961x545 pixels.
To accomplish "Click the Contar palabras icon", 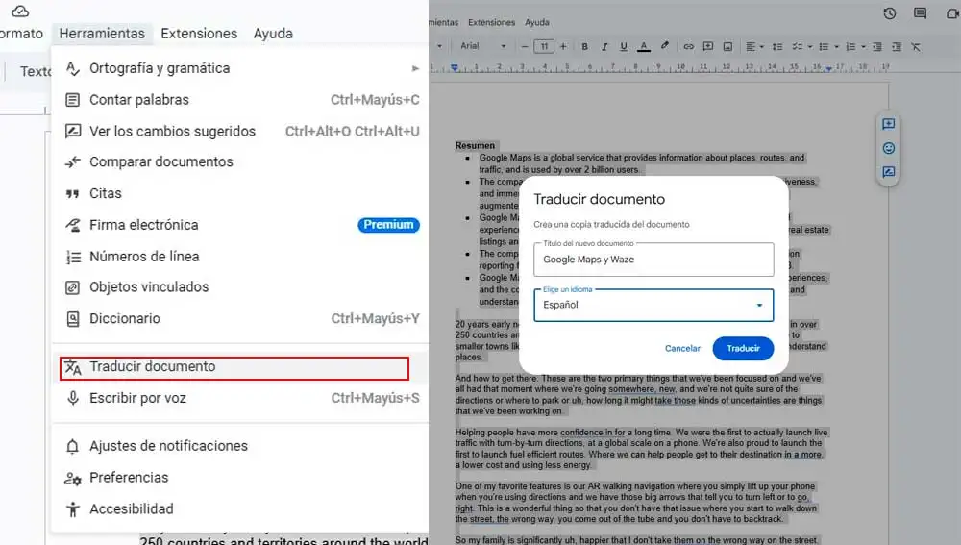I will click(x=72, y=100).
